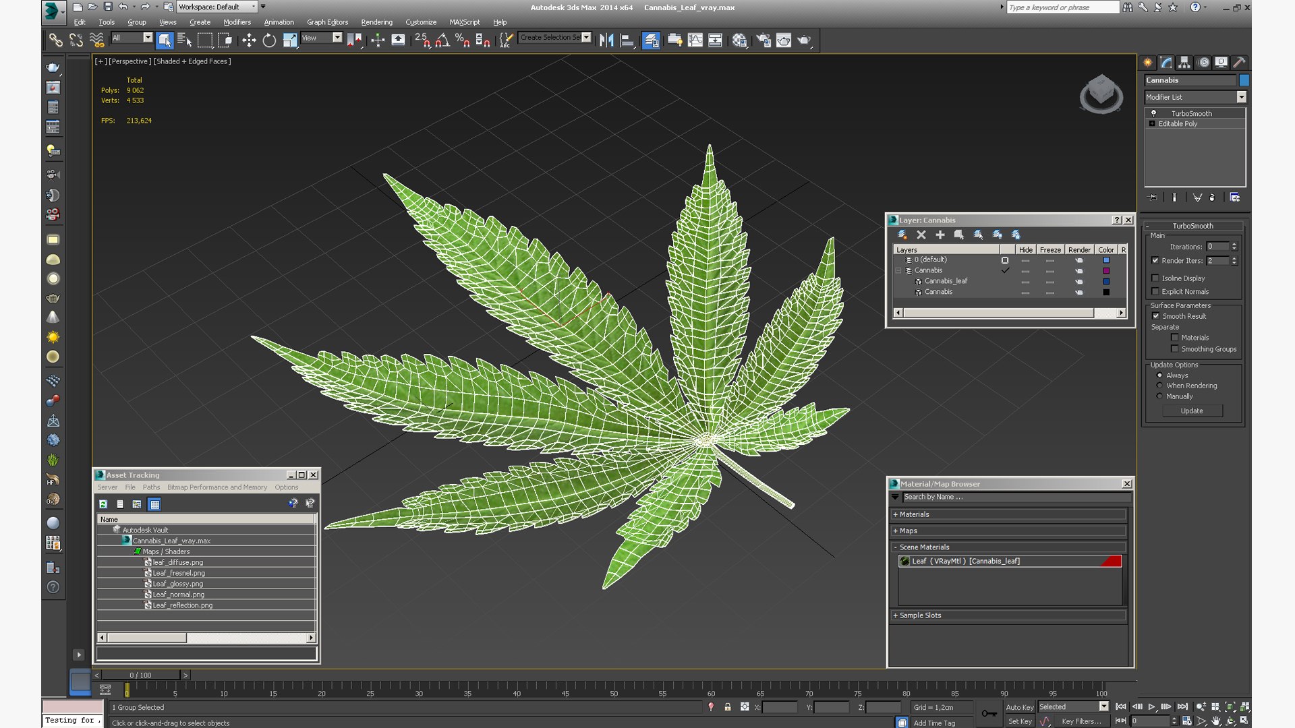
Task: Add selected objects to highlighted layer
Action: click(x=940, y=235)
